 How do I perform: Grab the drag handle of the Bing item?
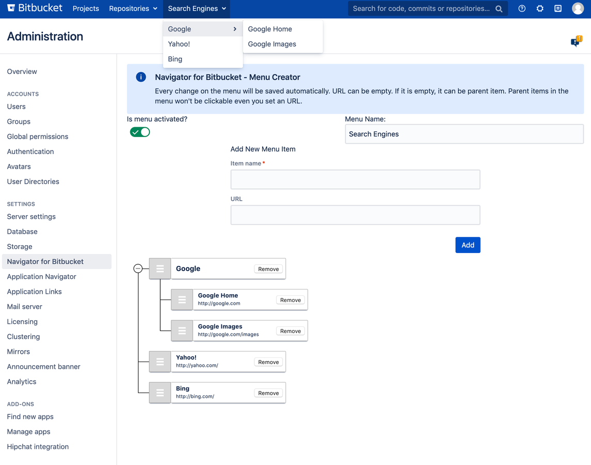160,393
